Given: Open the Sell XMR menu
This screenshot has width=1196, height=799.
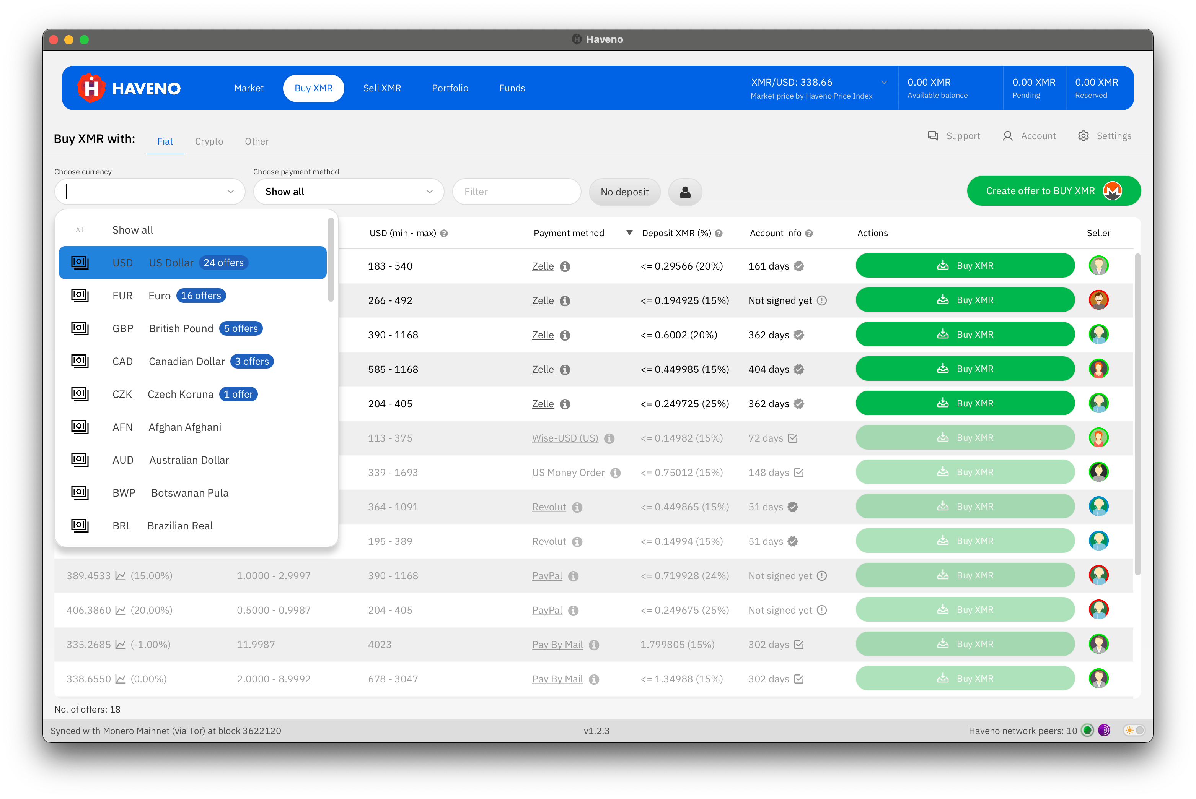Looking at the screenshot, I should [x=382, y=88].
